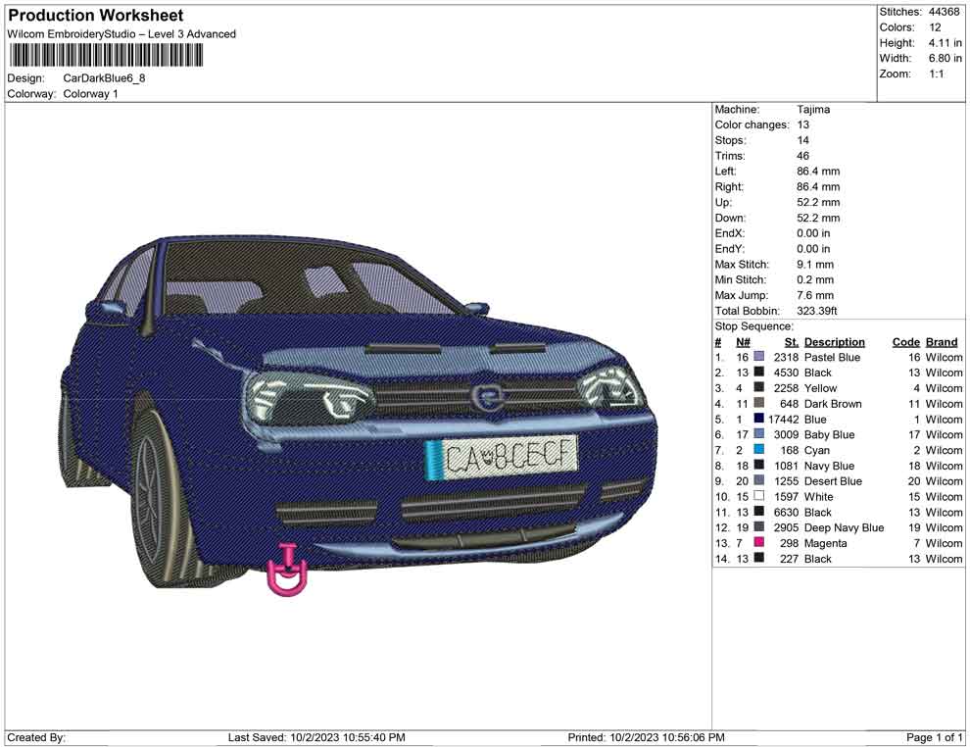The width and height of the screenshot is (970, 747).
Task: Click the Tajima machine value
Action: pos(813,110)
